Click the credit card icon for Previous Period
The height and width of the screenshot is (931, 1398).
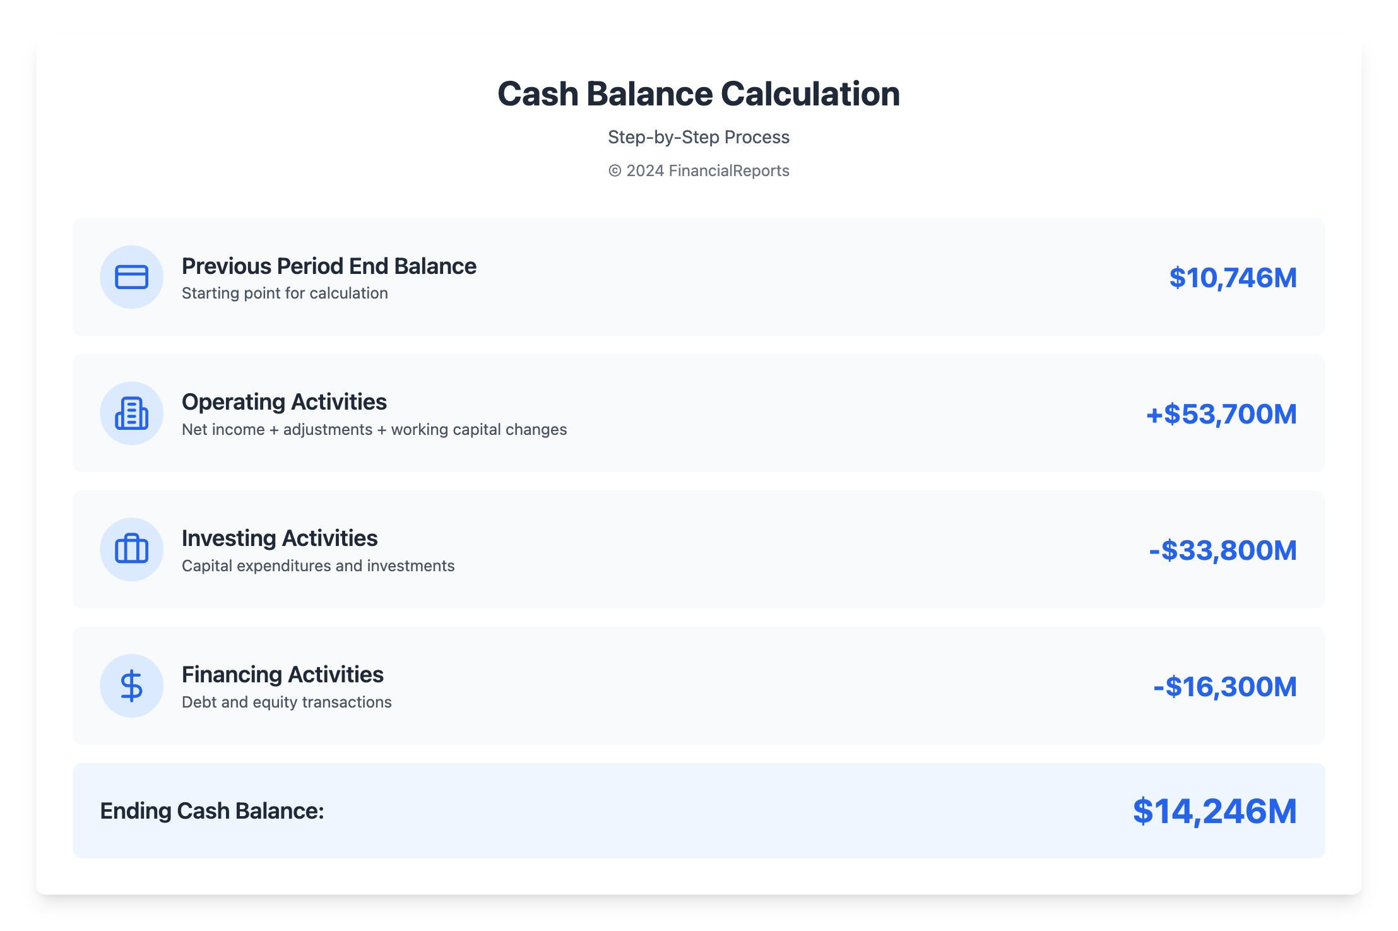pos(131,277)
